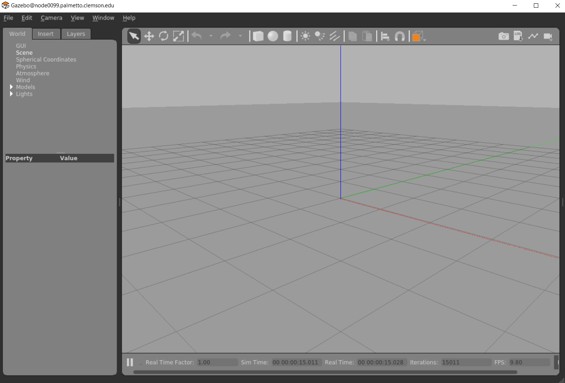Expand the Models tree node

tap(11, 87)
